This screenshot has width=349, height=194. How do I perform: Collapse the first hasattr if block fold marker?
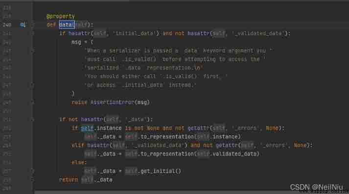coord(33,34)
